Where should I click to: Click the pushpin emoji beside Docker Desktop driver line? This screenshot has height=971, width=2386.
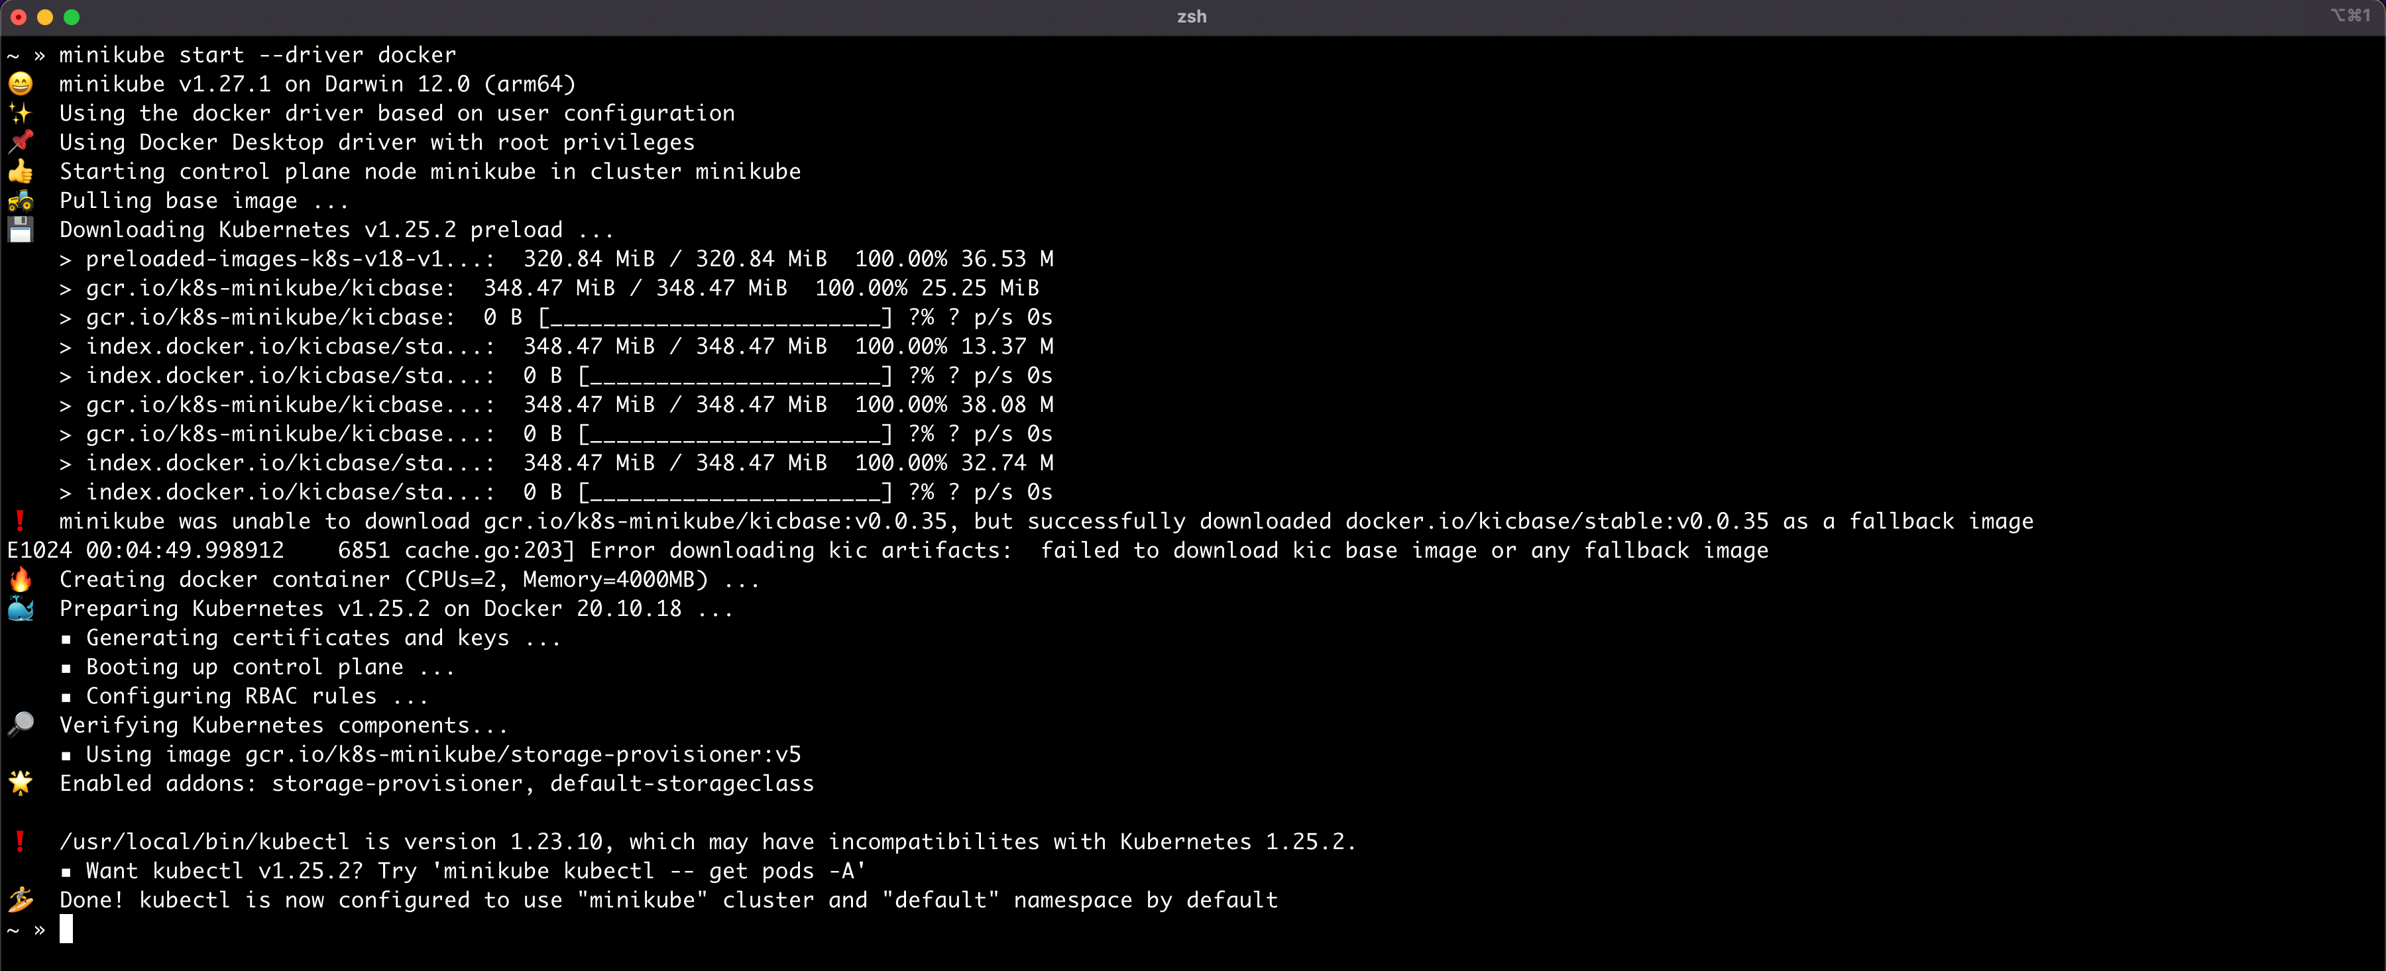coord(21,142)
